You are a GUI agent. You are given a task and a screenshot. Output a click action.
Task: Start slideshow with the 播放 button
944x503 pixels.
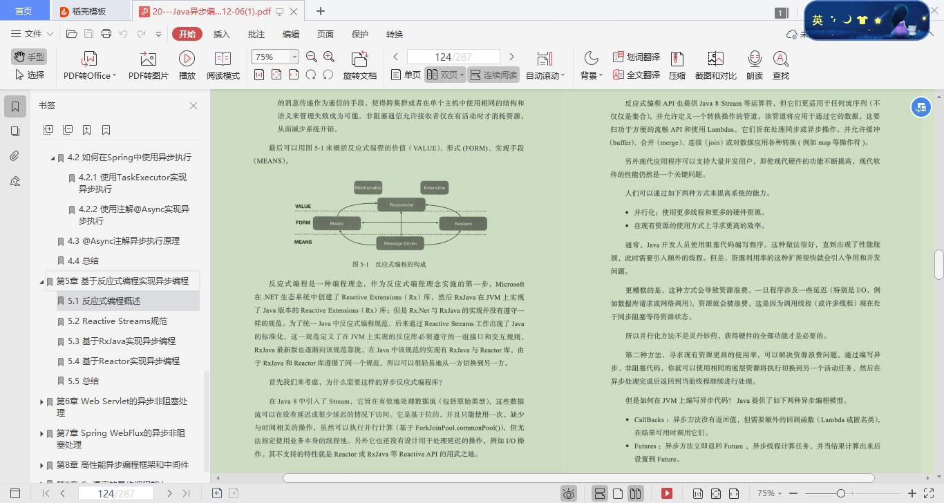[187, 66]
